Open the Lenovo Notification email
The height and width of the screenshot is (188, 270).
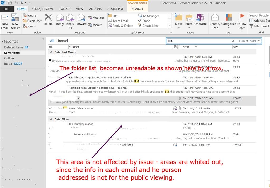(x=152, y=136)
